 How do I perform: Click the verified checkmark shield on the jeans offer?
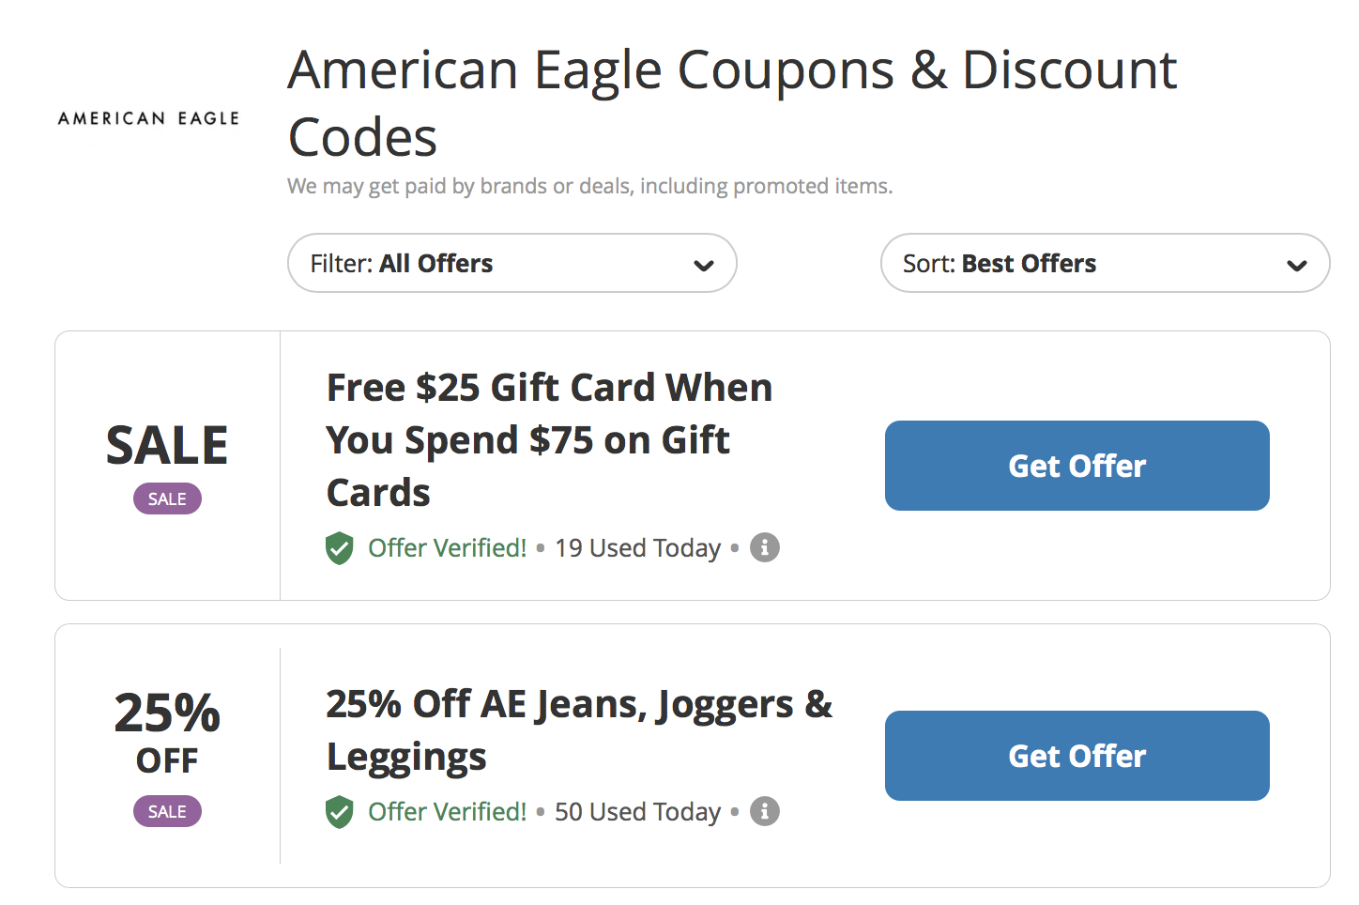pyautogui.click(x=339, y=811)
